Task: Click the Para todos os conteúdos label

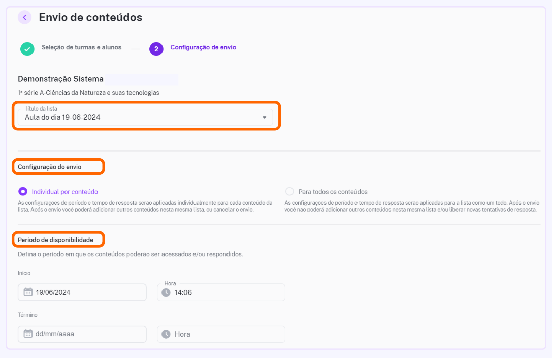Action: coord(333,192)
